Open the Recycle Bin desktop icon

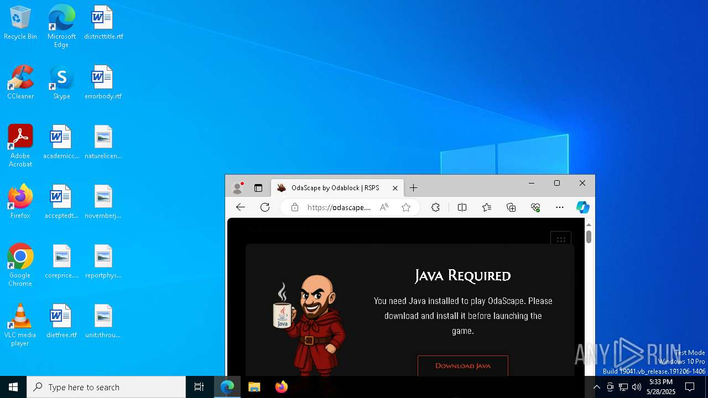pos(20,23)
